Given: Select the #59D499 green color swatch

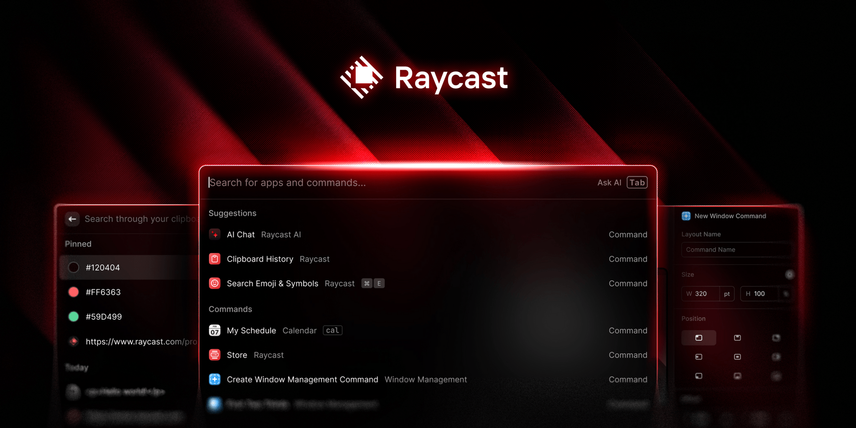Looking at the screenshot, I should click(x=74, y=317).
